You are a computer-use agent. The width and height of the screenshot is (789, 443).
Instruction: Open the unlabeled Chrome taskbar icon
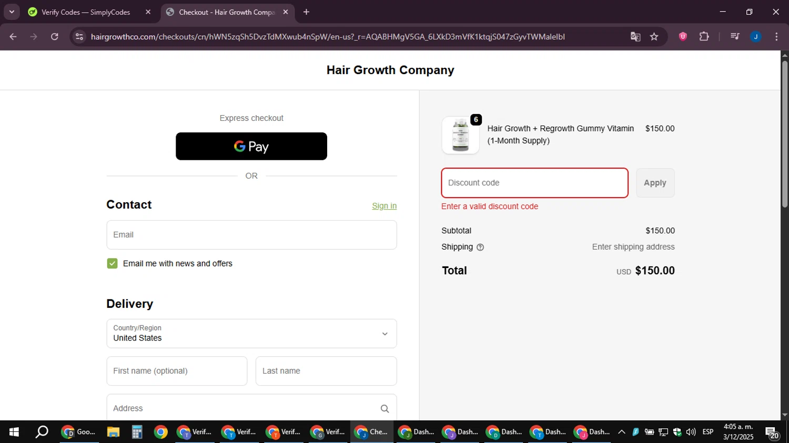[161, 432]
